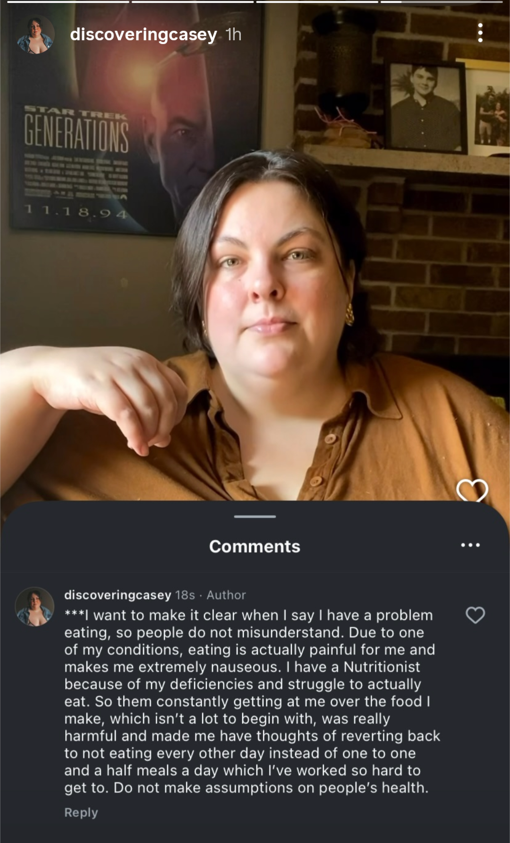Tap the fourth story progress segment
Viewport: 510px width, 843px height.
click(x=442, y=1)
